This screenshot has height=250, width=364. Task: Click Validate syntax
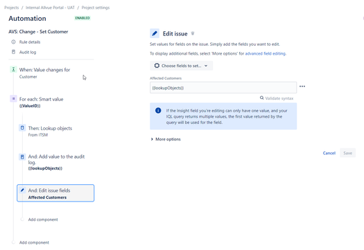click(x=279, y=98)
